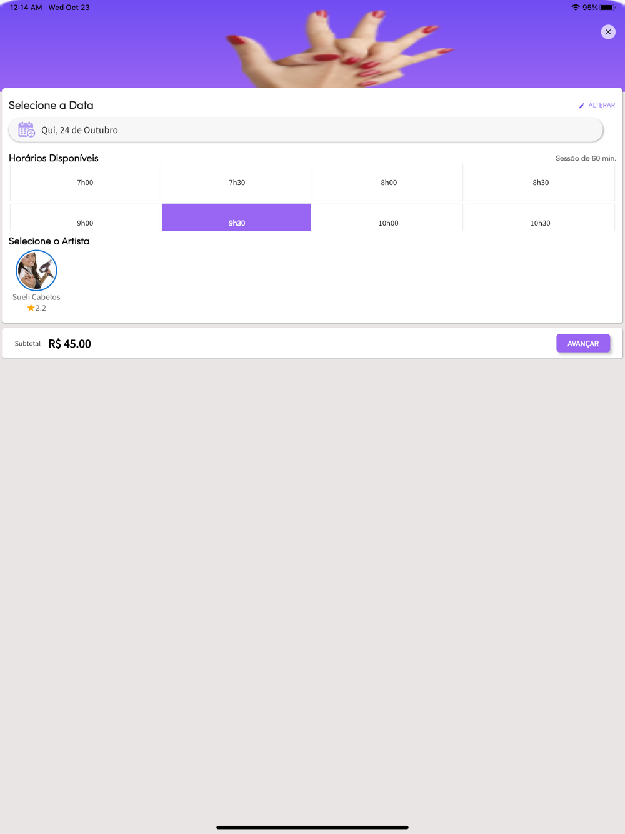Image resolution: width=625 pixels, height=834 pixels.
Task: Choose the 8h00 time slot
Action: tap(389, 183)
